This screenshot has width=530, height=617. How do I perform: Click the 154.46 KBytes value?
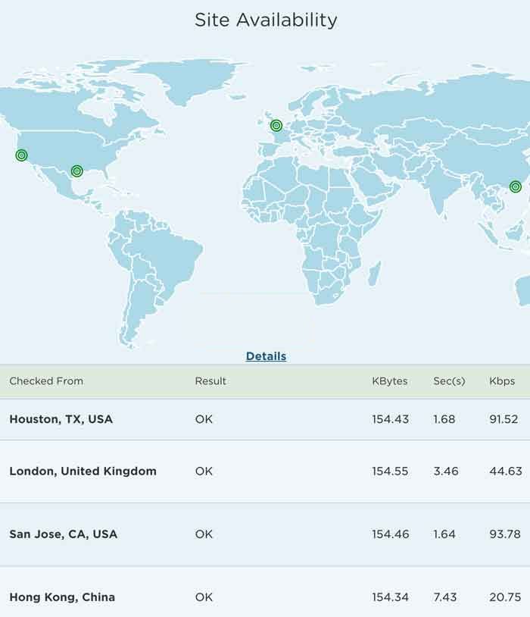391,534
